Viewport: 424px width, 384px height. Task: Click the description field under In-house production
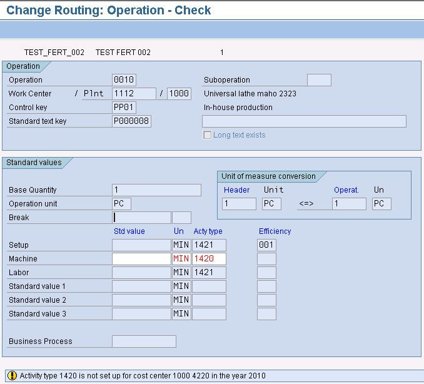[x=304, y=121]
